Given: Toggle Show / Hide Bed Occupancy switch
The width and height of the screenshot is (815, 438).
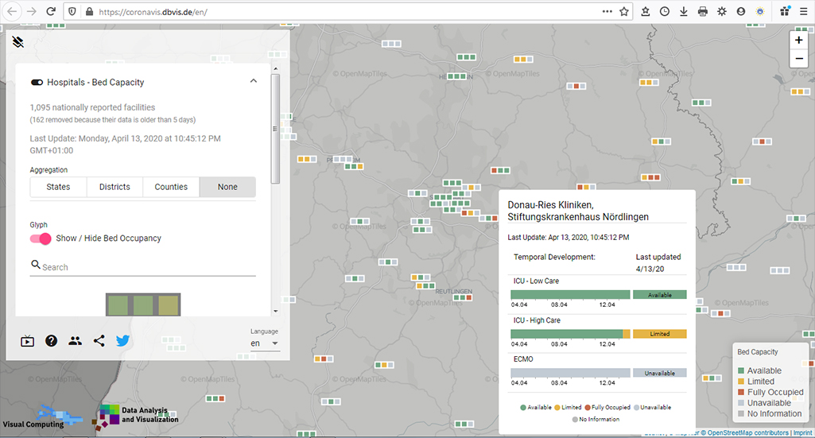Looking at the screenshot, I should point(41,238).
